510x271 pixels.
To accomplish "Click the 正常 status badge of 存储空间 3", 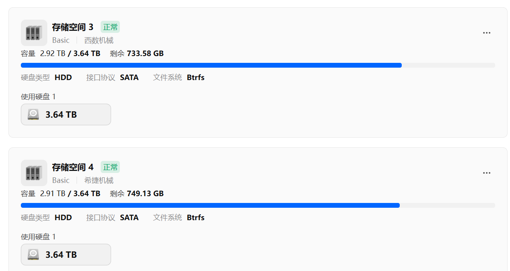I will [110, 27].
